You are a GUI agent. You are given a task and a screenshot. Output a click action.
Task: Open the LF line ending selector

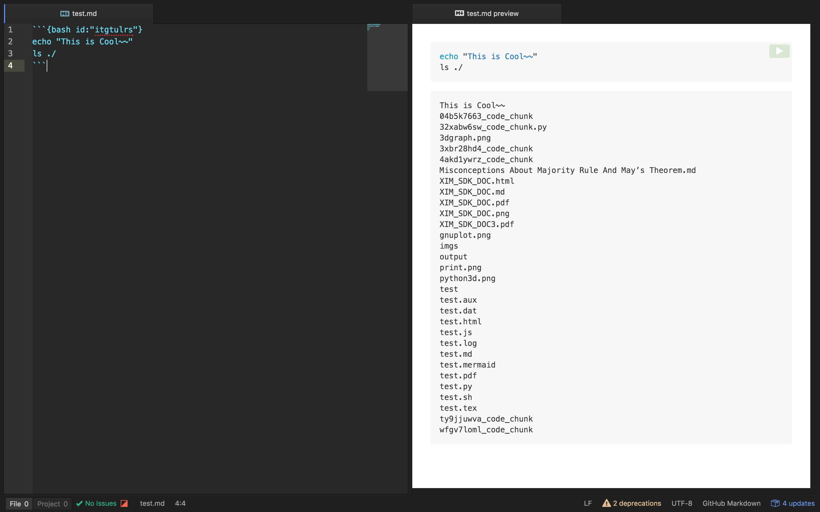pos(588,503)
